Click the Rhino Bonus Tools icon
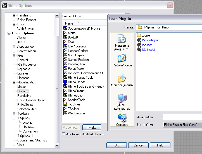The width and height of the screenshot is (202, 154). tap(65, 78)
